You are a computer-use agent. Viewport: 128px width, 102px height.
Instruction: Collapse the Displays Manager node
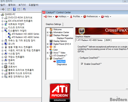pos(48,35)
